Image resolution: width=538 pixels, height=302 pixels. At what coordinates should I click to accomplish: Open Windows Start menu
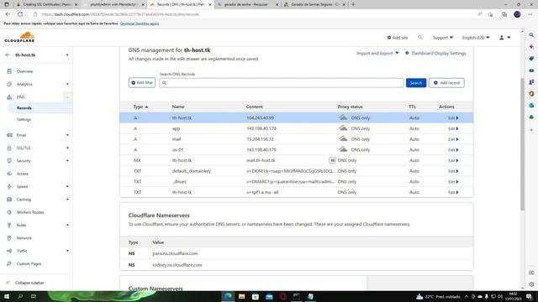tap(7, 296)
